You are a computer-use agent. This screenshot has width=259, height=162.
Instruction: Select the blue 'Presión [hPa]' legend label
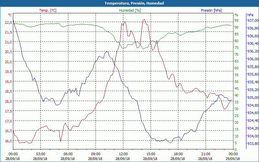pos(211,10)
